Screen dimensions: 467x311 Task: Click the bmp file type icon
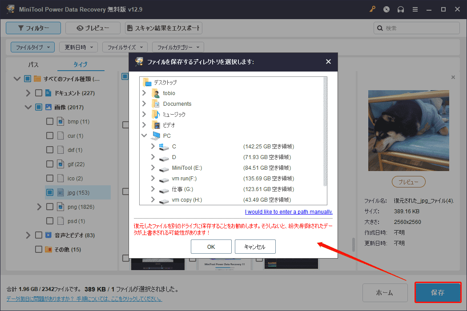[60, 121]
